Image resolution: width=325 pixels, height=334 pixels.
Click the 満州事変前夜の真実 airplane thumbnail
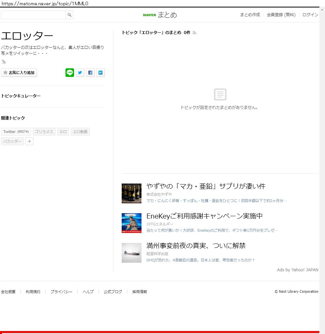[131, 253]
